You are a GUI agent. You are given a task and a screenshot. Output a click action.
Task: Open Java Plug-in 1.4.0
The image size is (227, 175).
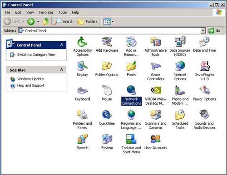(x=204, y=71)
